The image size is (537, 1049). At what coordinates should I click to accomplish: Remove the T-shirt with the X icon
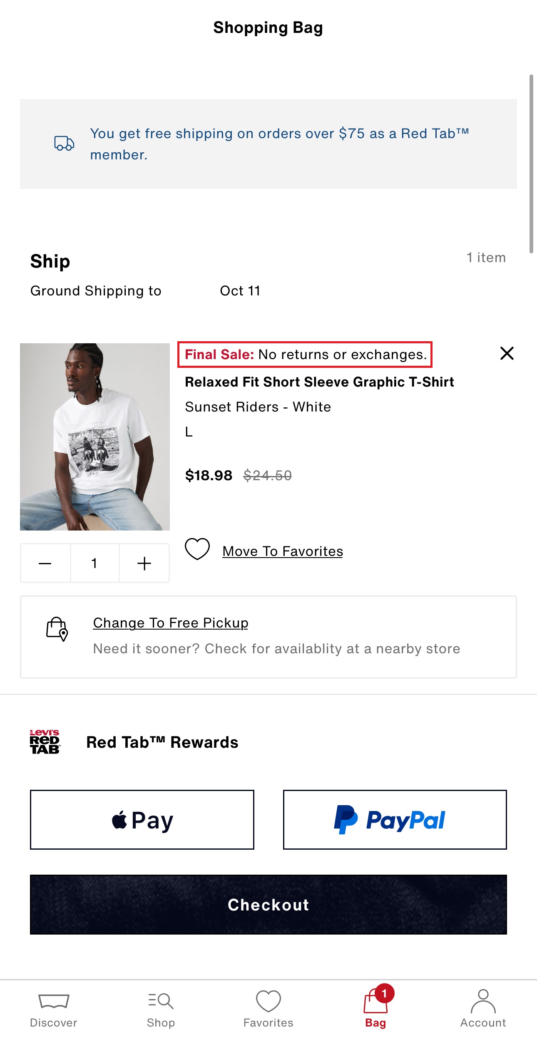507,353
